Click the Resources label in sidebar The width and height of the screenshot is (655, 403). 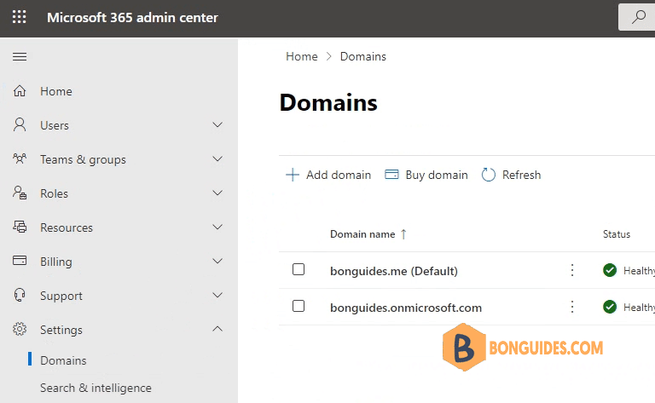tap(67, 227)
